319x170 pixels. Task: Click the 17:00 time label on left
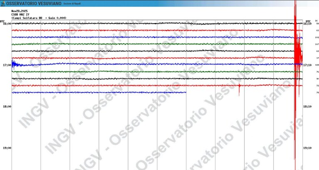(7, 65)
